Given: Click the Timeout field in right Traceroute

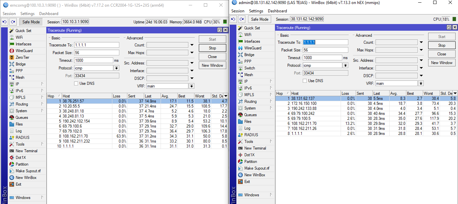Looking at the screenshot, I should pyautogui.click(x=322, y=58).
